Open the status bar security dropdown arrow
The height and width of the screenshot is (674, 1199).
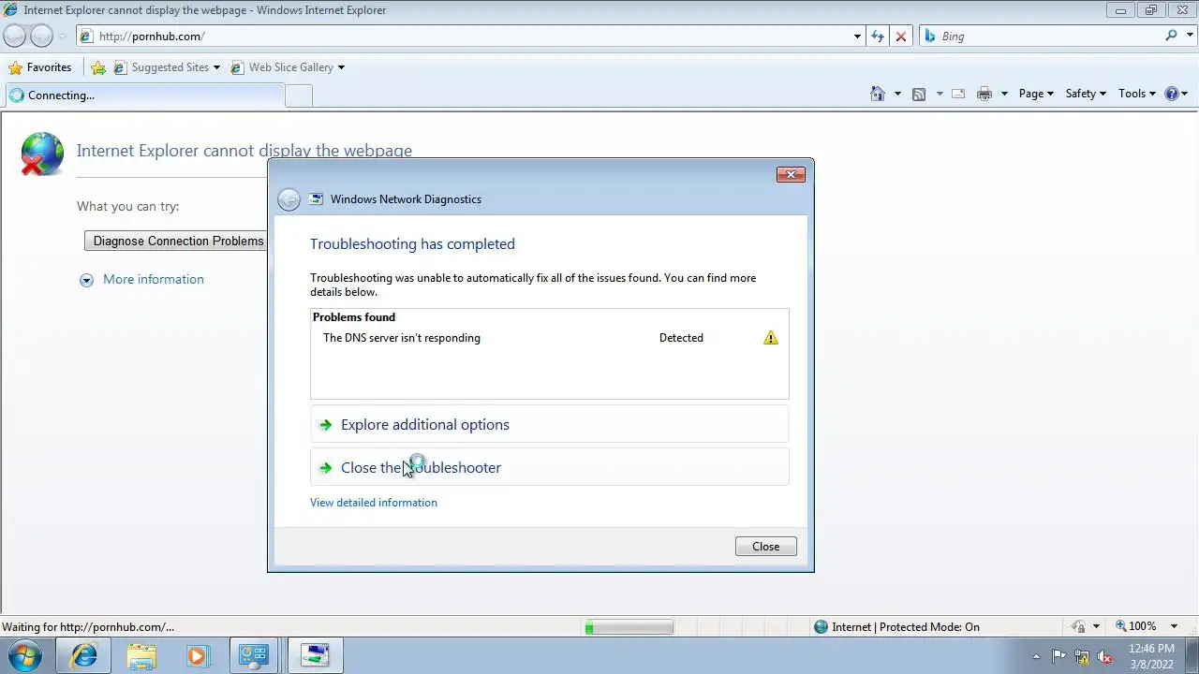tap(1097, 627)
